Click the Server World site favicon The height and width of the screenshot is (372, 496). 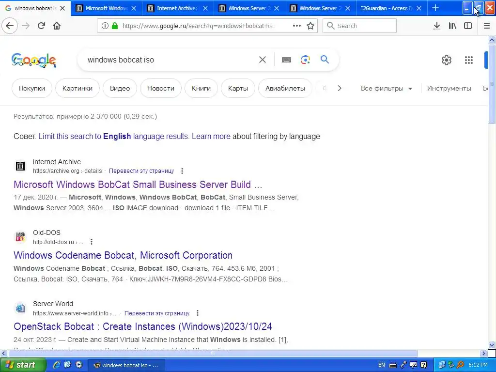[x=20, y=308]
